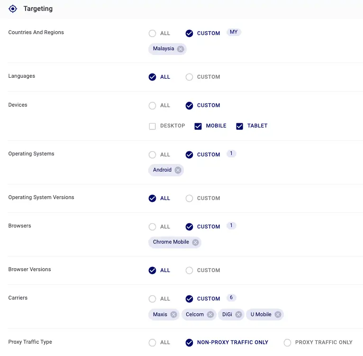
Task: Remove the Malaysia country tag
Action: pyautogui.click(x=181, y=49)
